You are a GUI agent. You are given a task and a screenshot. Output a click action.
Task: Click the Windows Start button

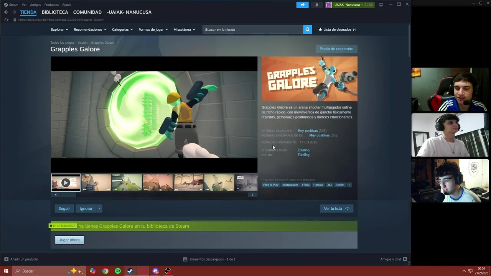click(x=6, y=271)
